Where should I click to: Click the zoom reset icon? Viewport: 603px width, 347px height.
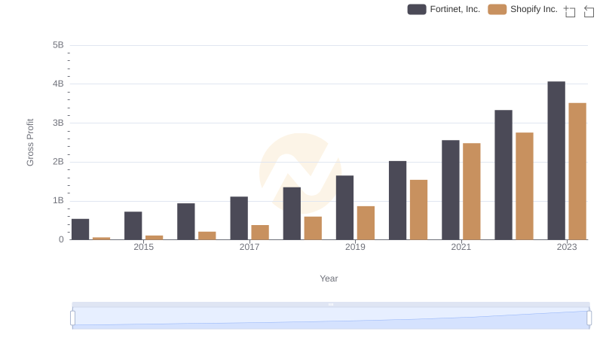589,11
